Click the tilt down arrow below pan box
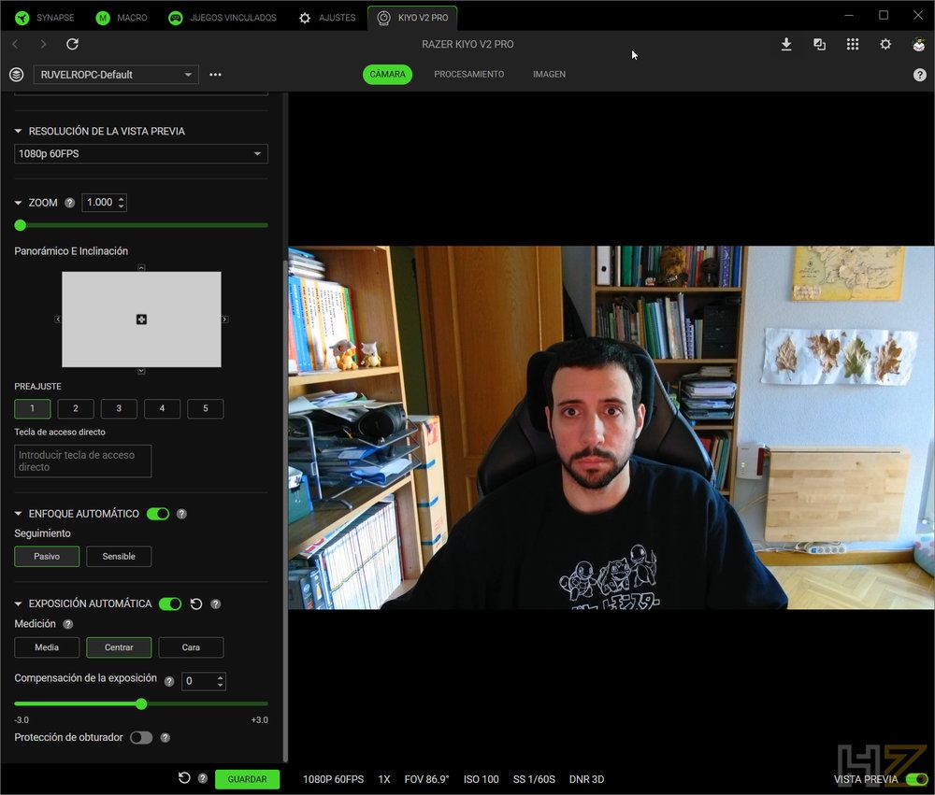The width and height of the screenshot is (935, 795). (x=141, y=371)
